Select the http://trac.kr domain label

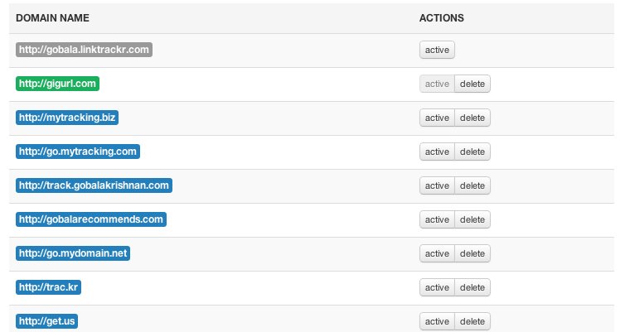(x=49, y=287)
